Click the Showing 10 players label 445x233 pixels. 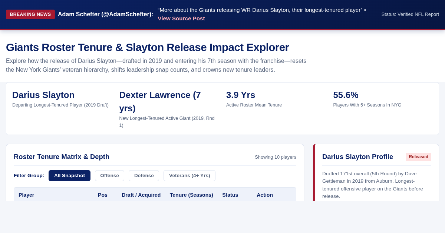[x=276, y=157]
